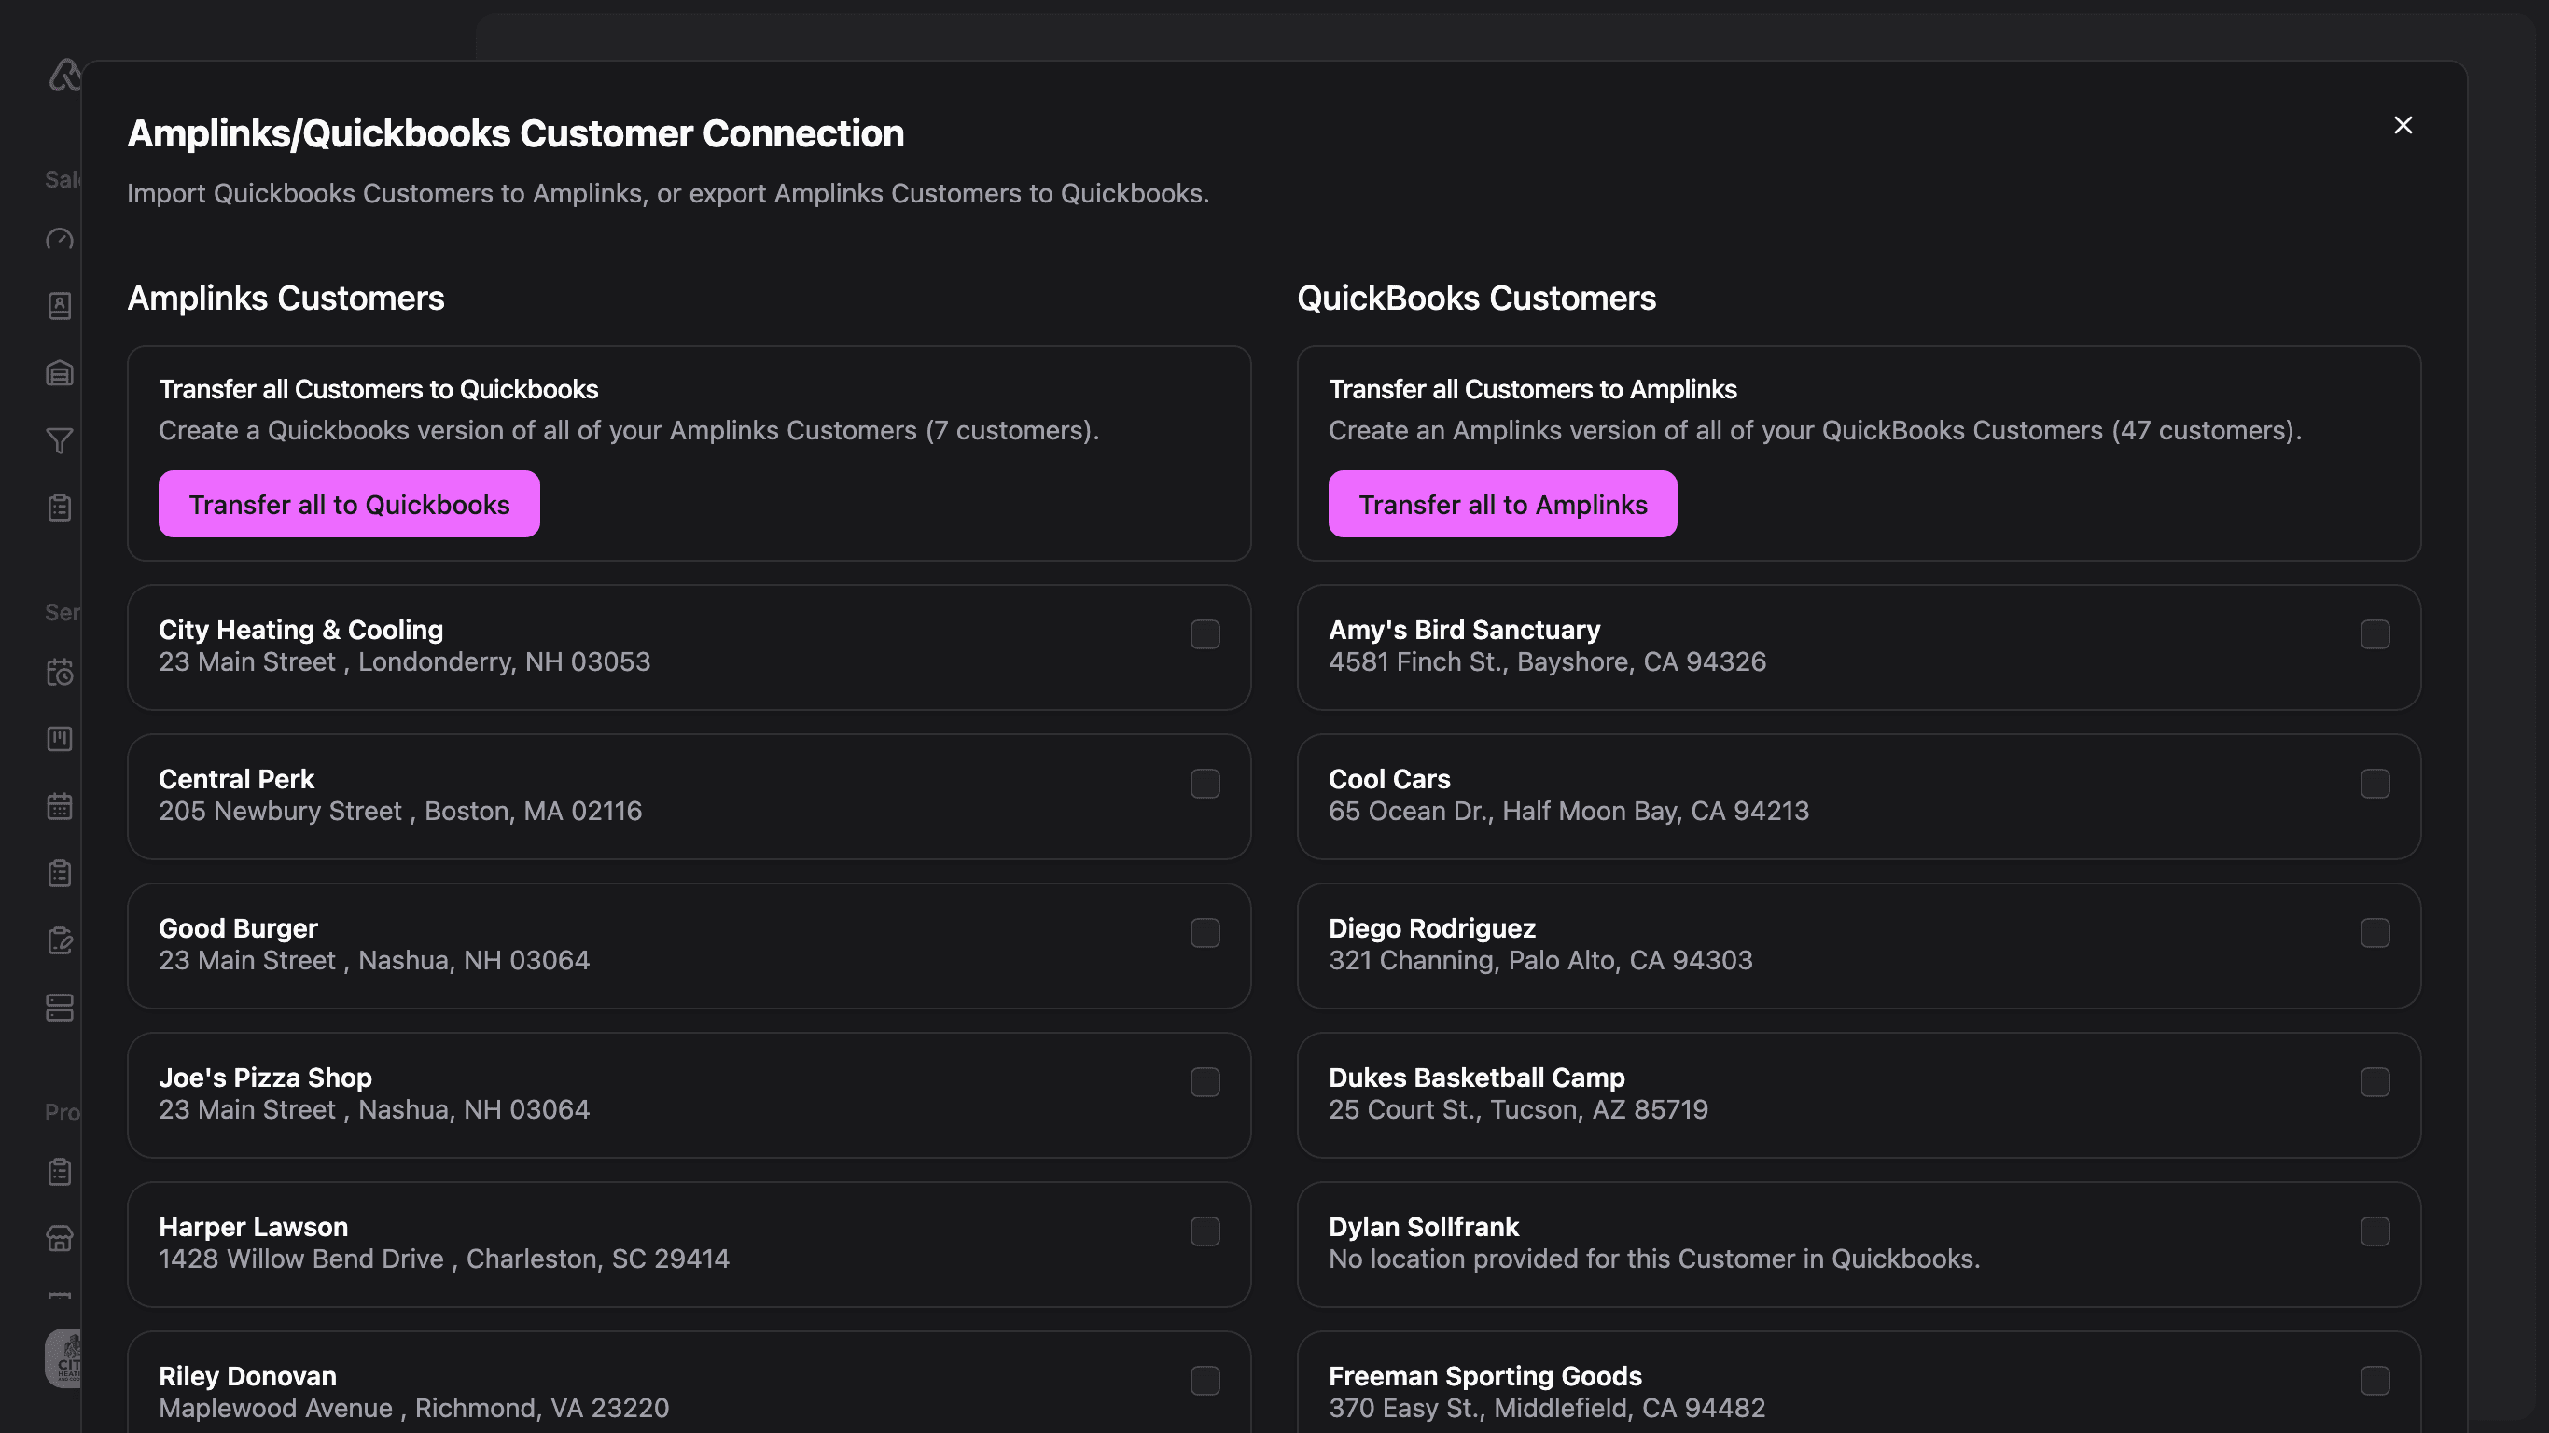This screenshot has width=2549, height=1433.
Task: Open the contacts book sidebar icon
Action: coord(60,306)
